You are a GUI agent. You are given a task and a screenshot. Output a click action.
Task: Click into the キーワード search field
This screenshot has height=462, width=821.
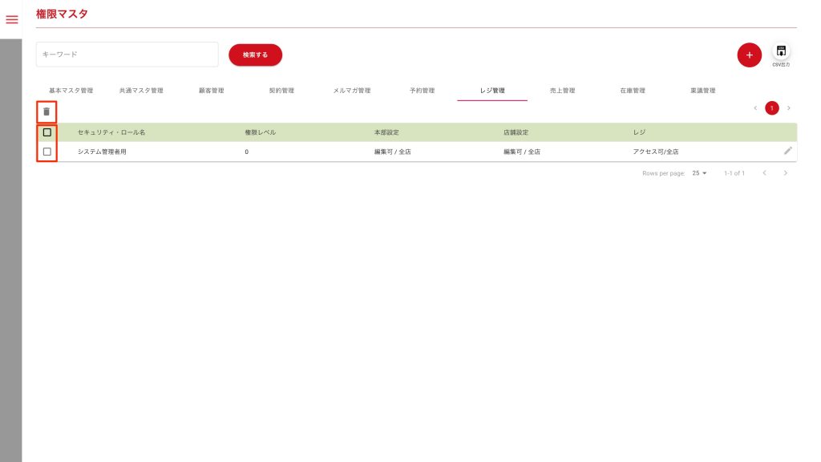(x=127, y=55)
